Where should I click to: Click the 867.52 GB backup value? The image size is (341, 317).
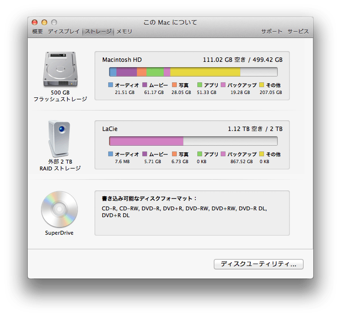coord(242,162)
